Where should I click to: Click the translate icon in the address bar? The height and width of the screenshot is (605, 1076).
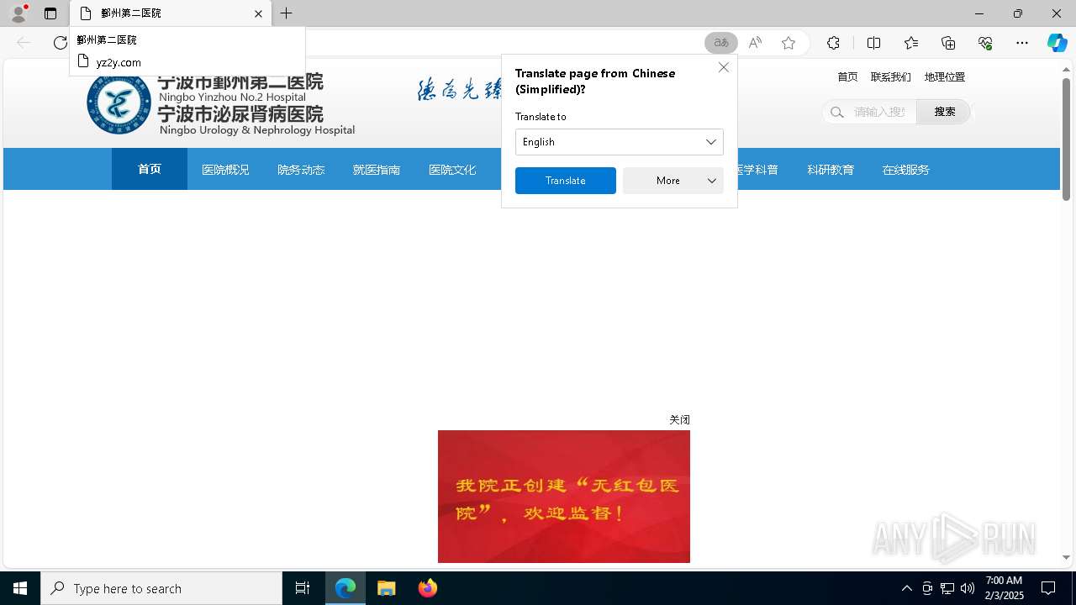click(x=721, y=43)
